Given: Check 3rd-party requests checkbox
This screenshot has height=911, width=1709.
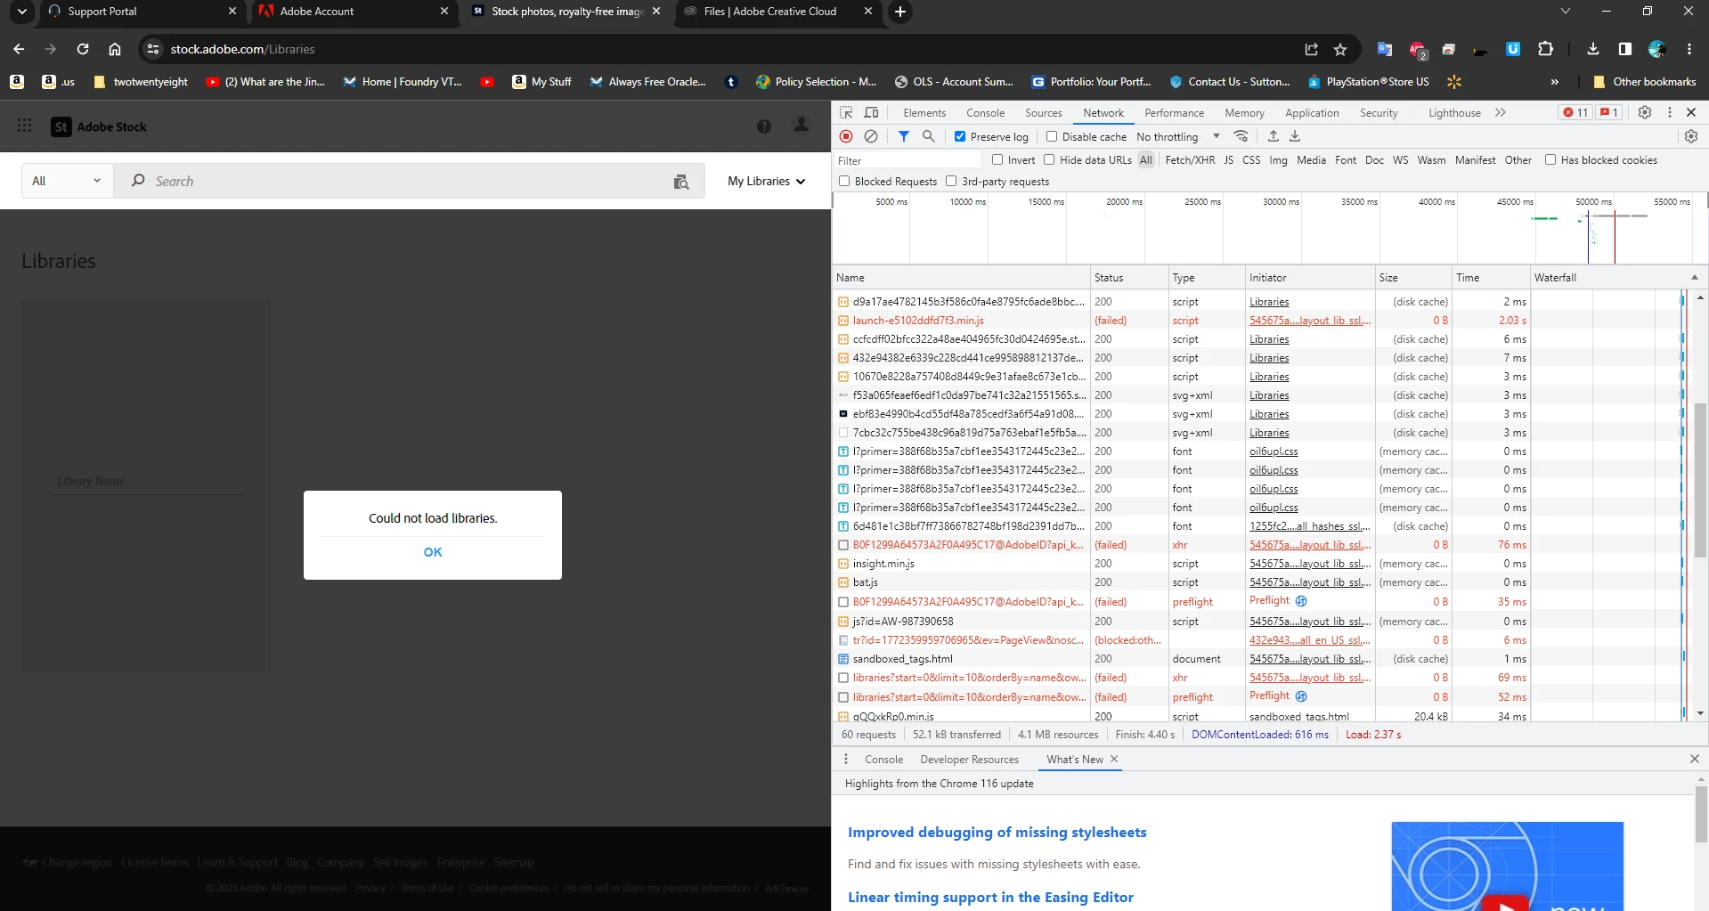Looking at the screenshot, I should pos(951,181).
